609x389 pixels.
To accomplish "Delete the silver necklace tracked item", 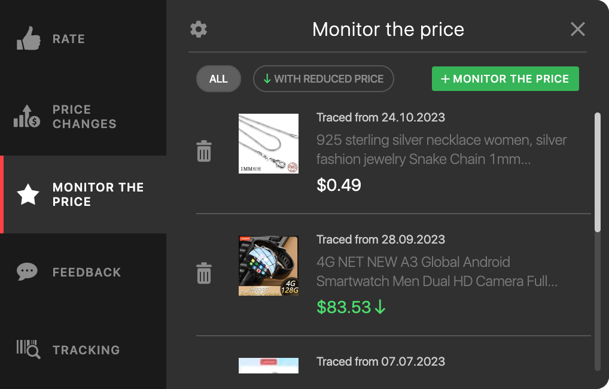I will coord(204,151).
